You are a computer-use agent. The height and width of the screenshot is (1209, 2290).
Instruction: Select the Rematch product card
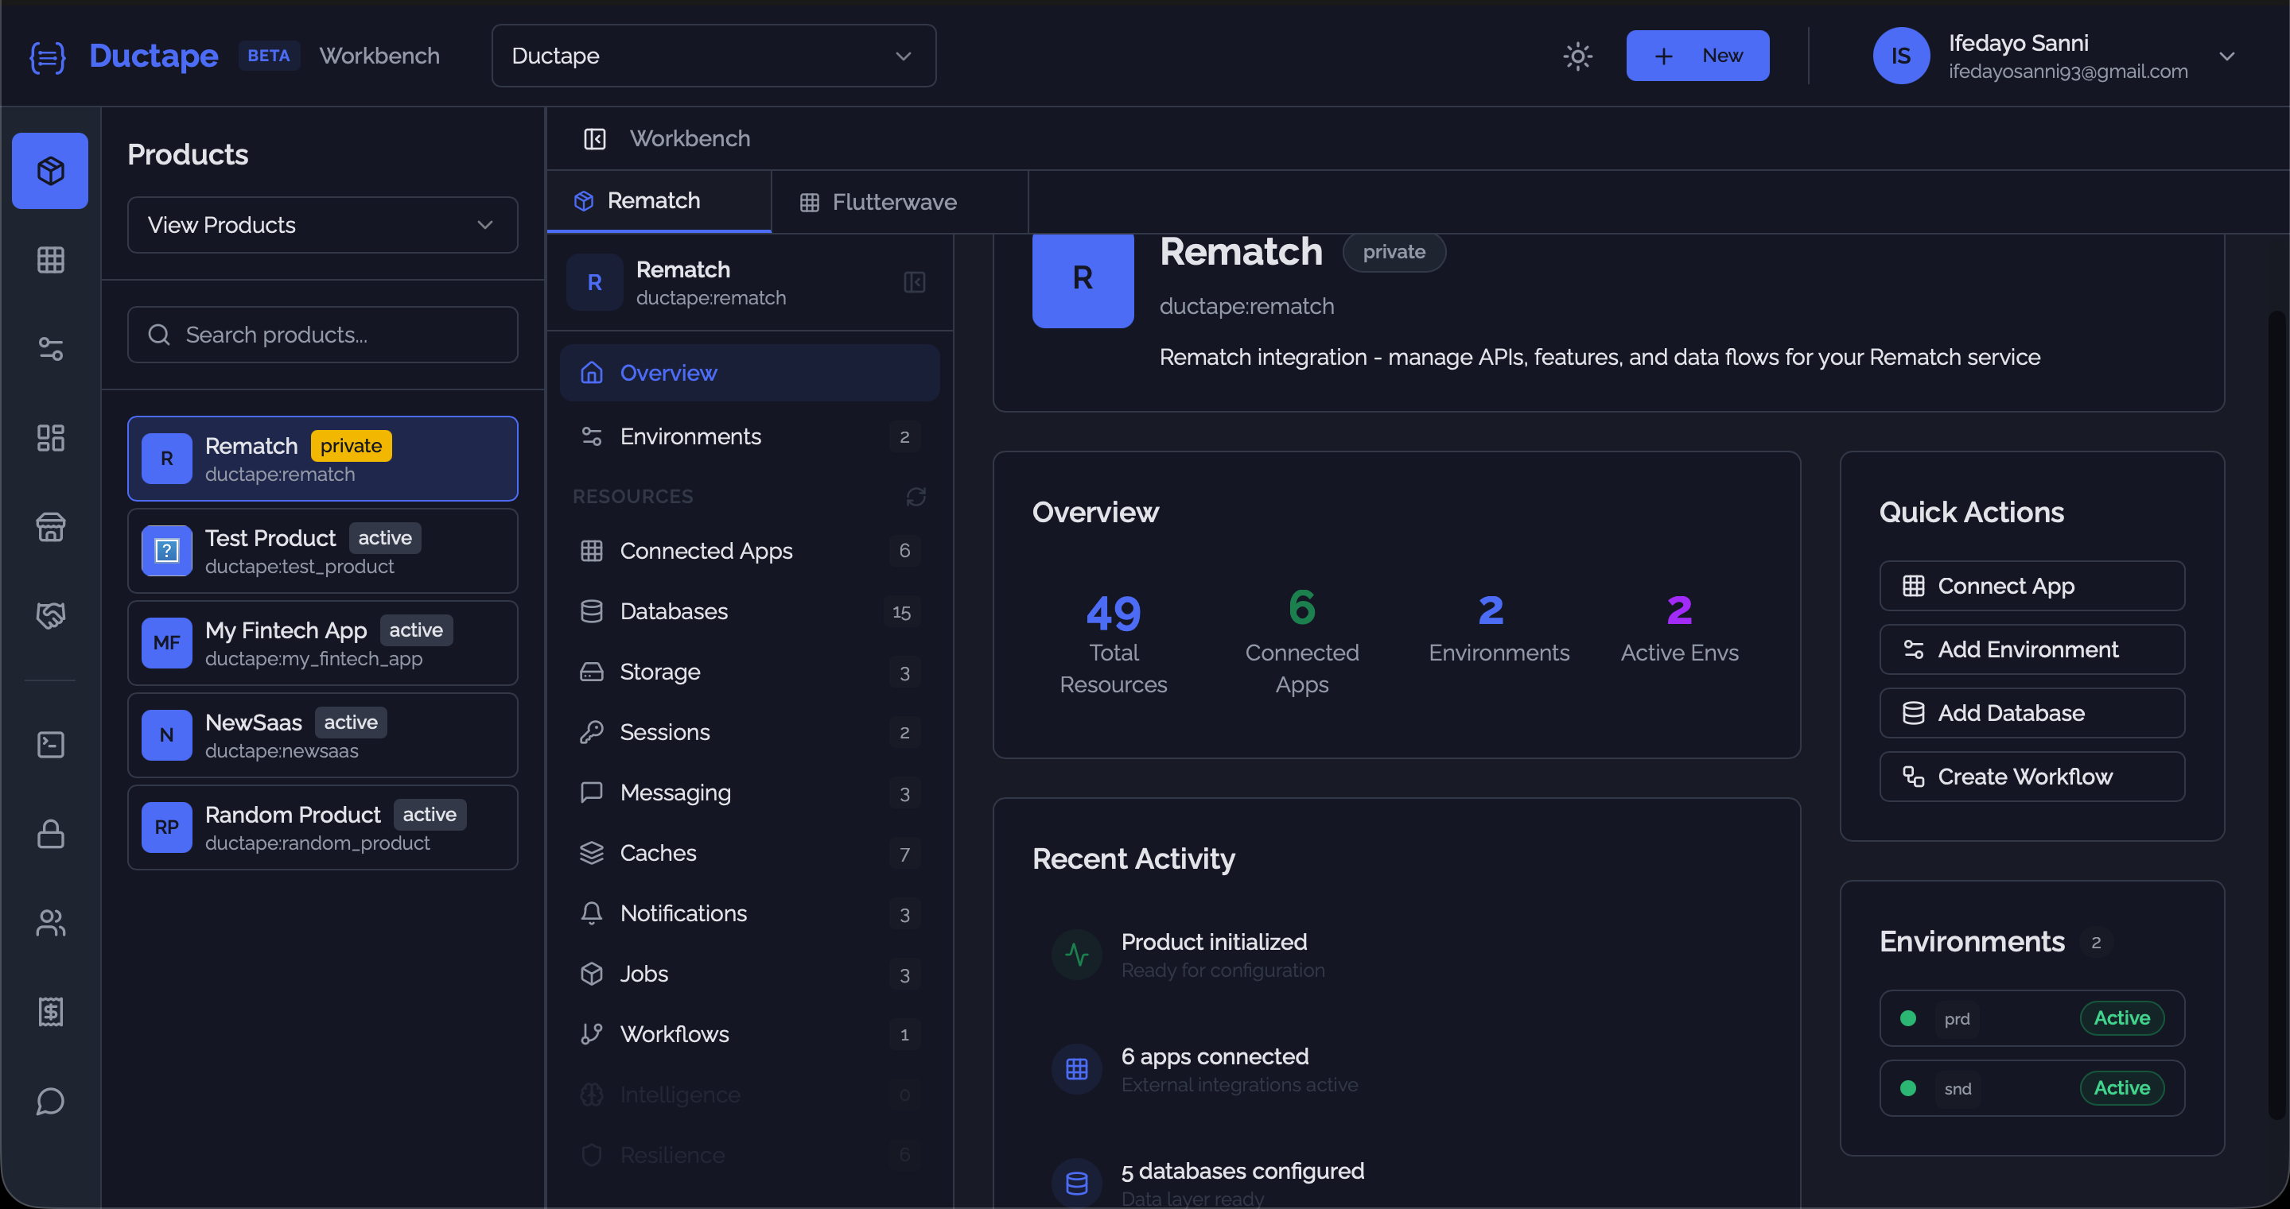pos(322,459)
